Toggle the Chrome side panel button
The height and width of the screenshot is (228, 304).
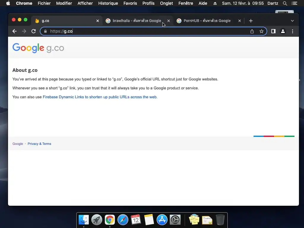273,31
